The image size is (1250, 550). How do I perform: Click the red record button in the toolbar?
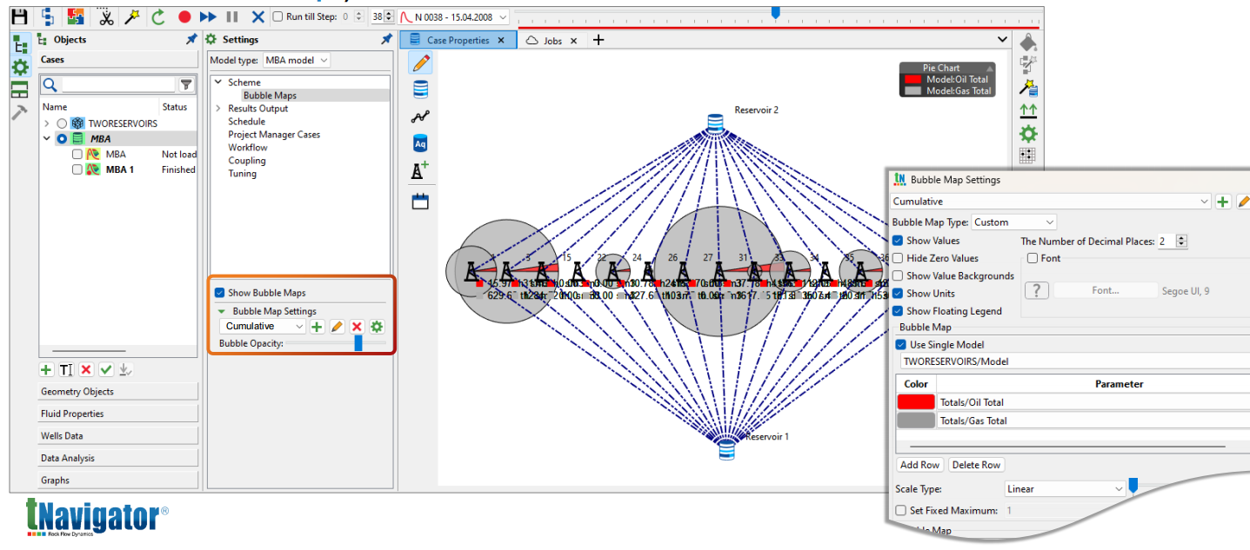click(x=184, y=17)
